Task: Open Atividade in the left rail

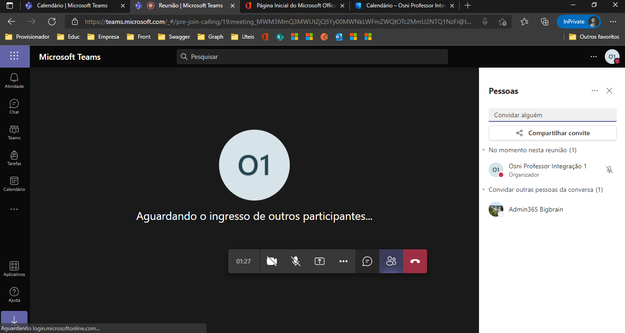Action: (x=14, y=80)
